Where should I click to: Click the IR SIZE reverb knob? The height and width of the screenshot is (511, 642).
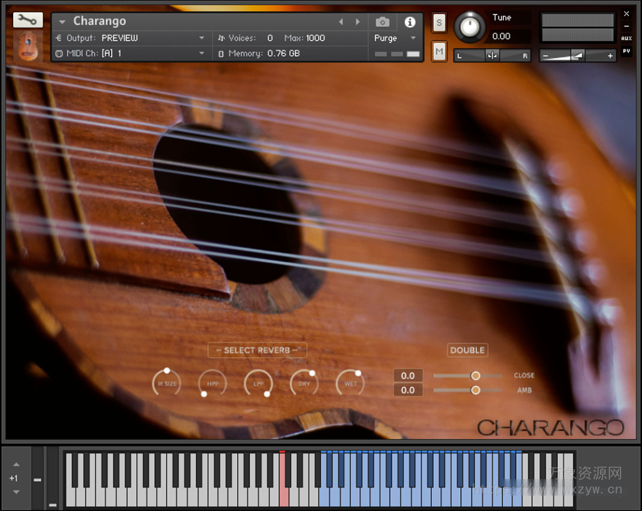click(166, 383)
